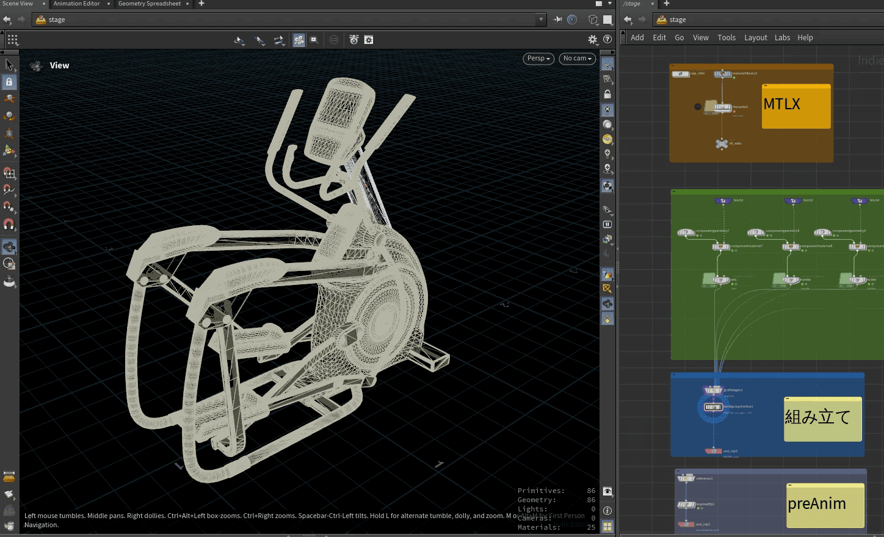Image resolution: width=884 pixels, height=537 pixels.
Task: Toggle the padlock icon in the right display toolbar
Action: 607,94
